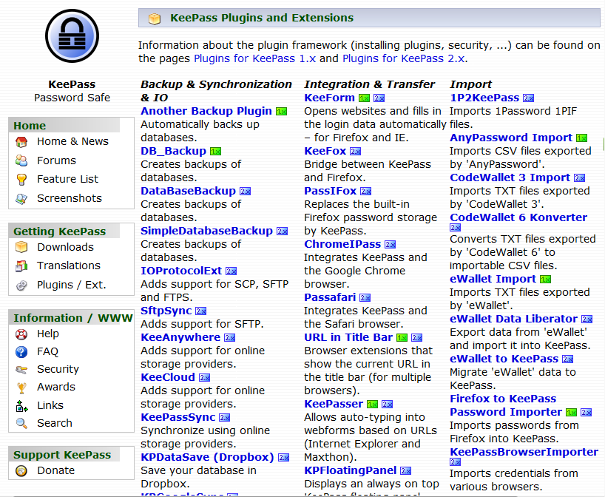
Task: Open the Help page
Action: coord(48,334)
